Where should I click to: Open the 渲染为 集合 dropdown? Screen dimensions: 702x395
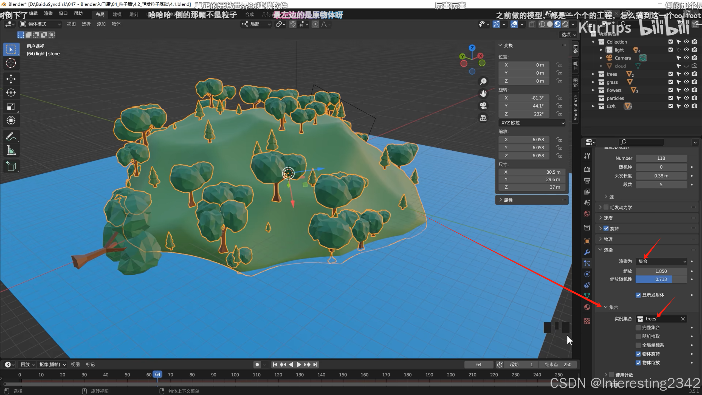tap(661, 261)
